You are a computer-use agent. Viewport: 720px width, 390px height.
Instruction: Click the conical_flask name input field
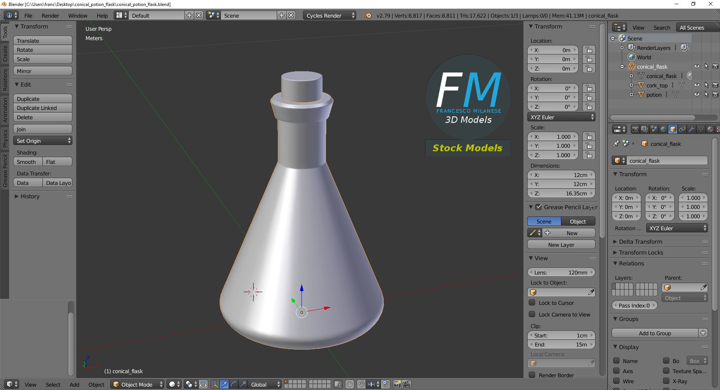pos(667,160)
